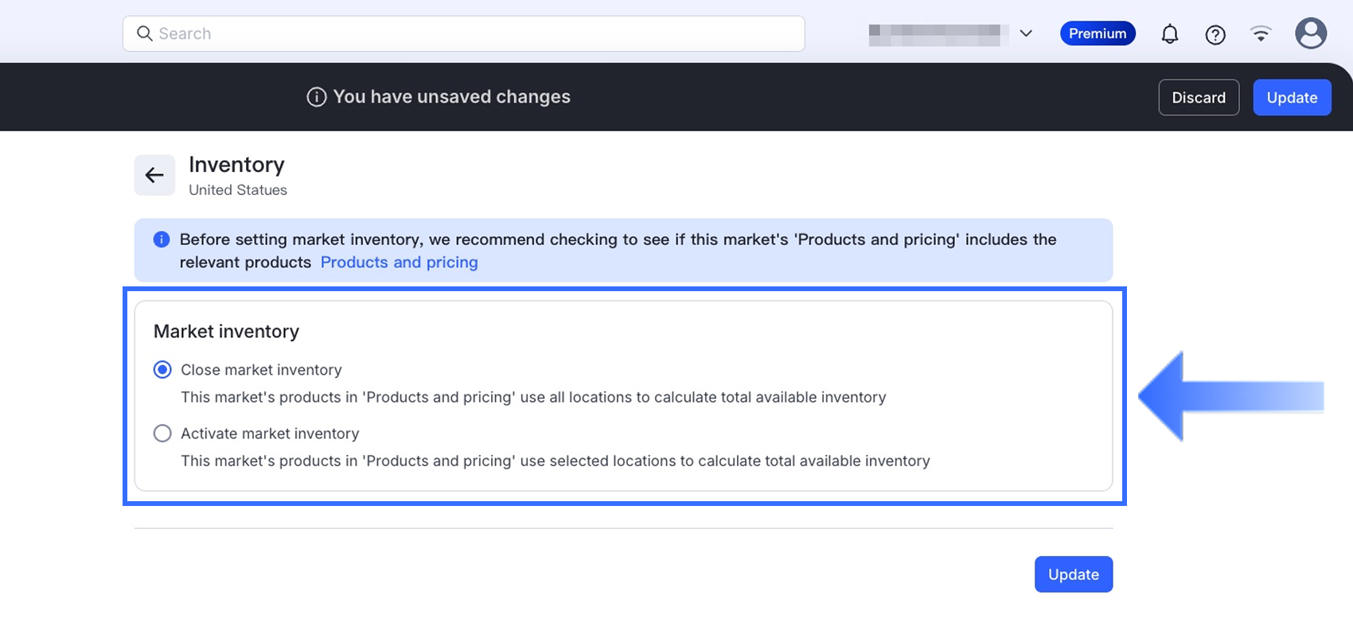Viewport: 1353px width, 638px height.
Task: Open the user profile avatar
Action: pos(1310,33)
